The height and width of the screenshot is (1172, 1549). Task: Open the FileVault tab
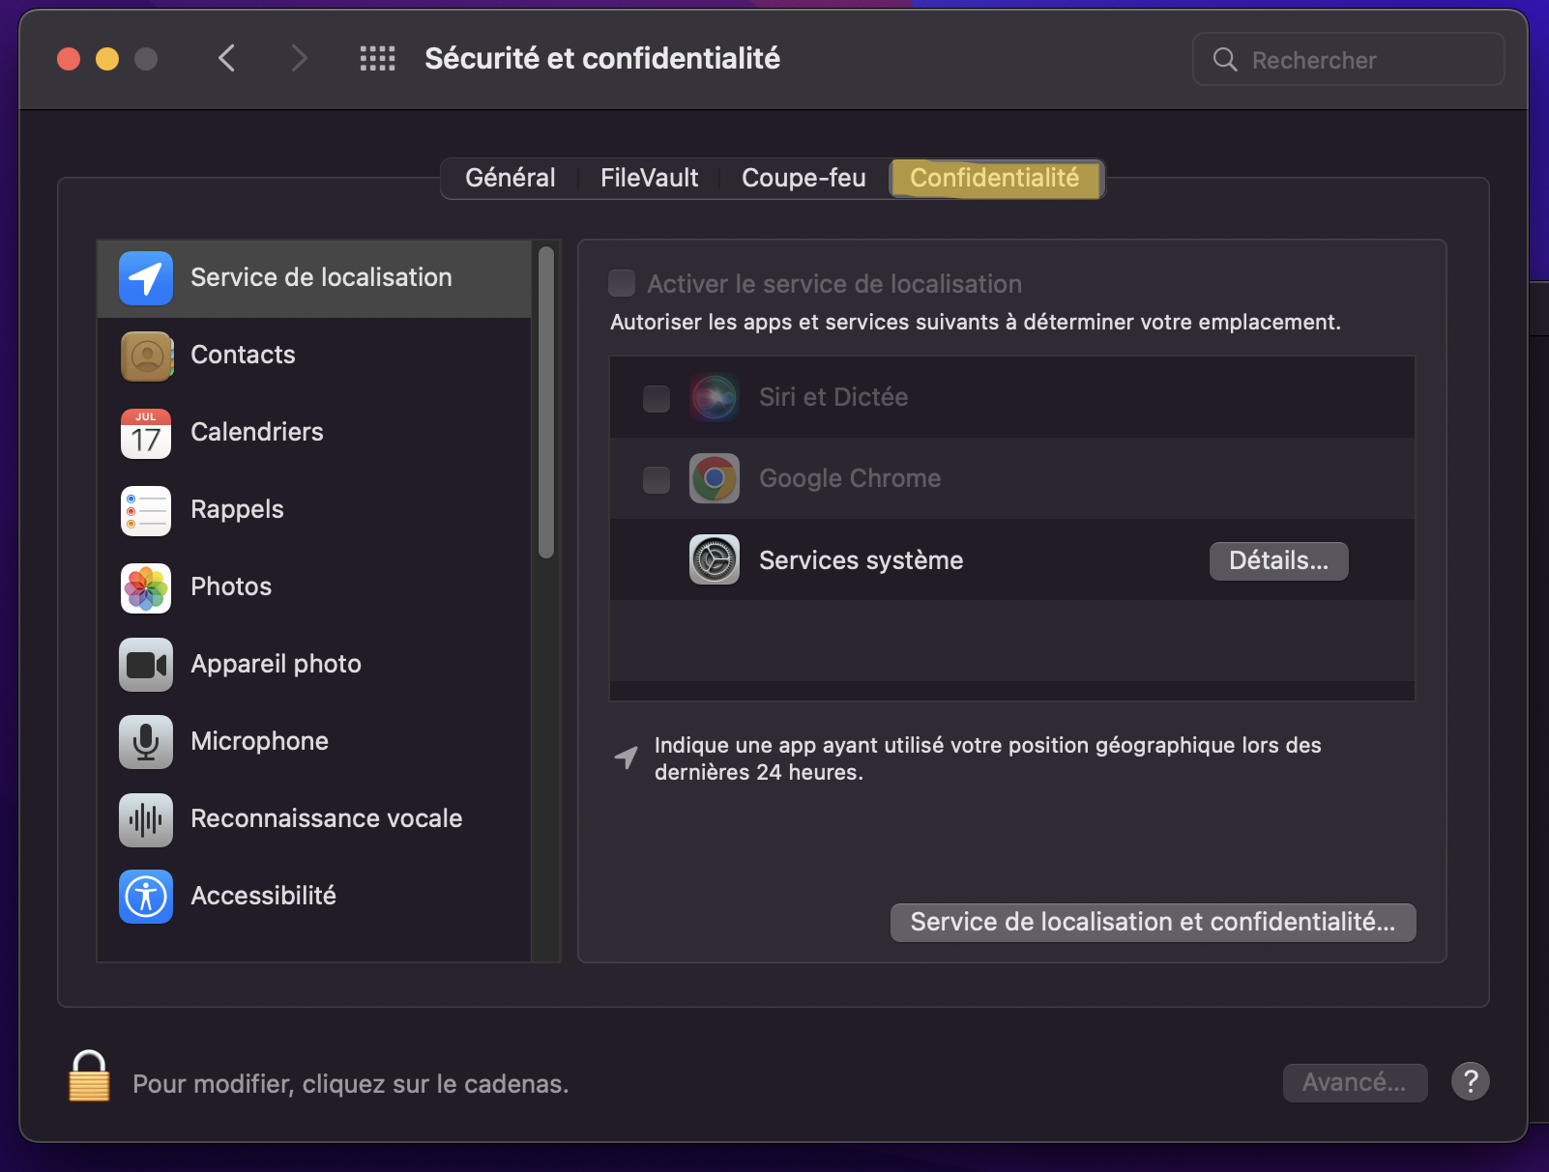point(648,178)
